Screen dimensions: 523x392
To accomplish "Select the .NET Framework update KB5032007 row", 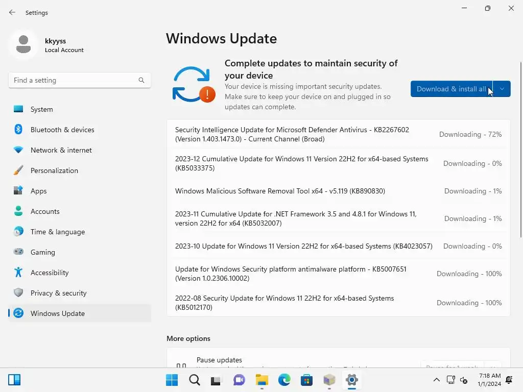I will pos(339,218).
